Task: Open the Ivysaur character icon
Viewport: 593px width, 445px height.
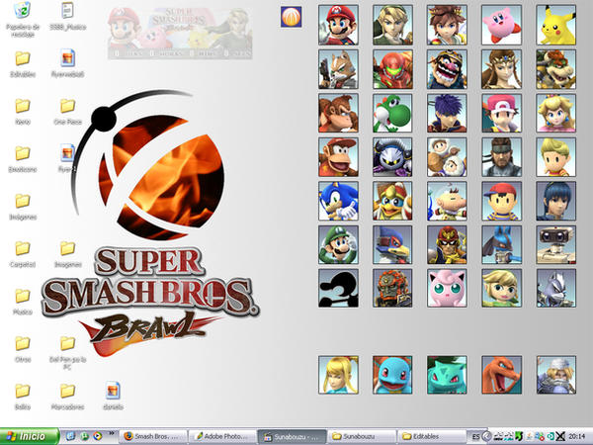Action: click(x=447, y=375)
